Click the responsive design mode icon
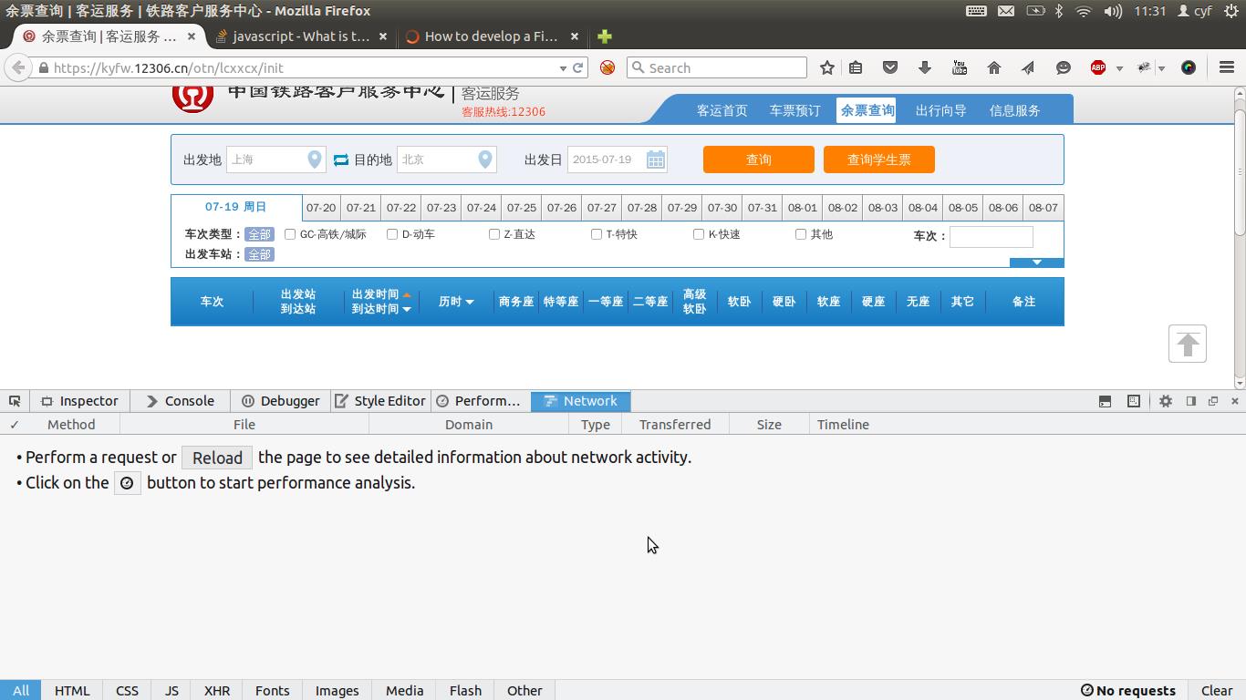The width and height of the screenshot is (1246, 700). [1134, 401]
